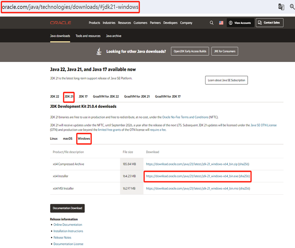The width and height of the screenshot is (295, 248).
Task: Open the Company menu
Action: pyautogui.click(x=186, y=23)
